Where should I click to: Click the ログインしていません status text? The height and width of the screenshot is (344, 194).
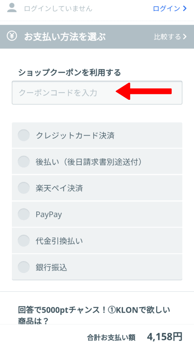point(58,8)
